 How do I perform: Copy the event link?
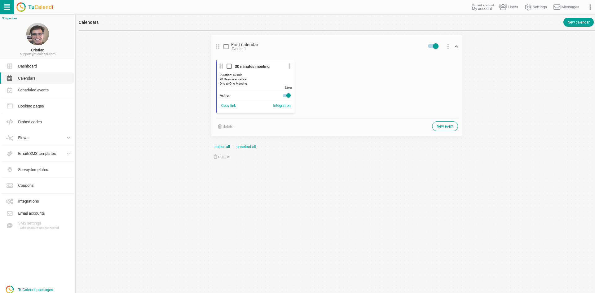point(228,105)
